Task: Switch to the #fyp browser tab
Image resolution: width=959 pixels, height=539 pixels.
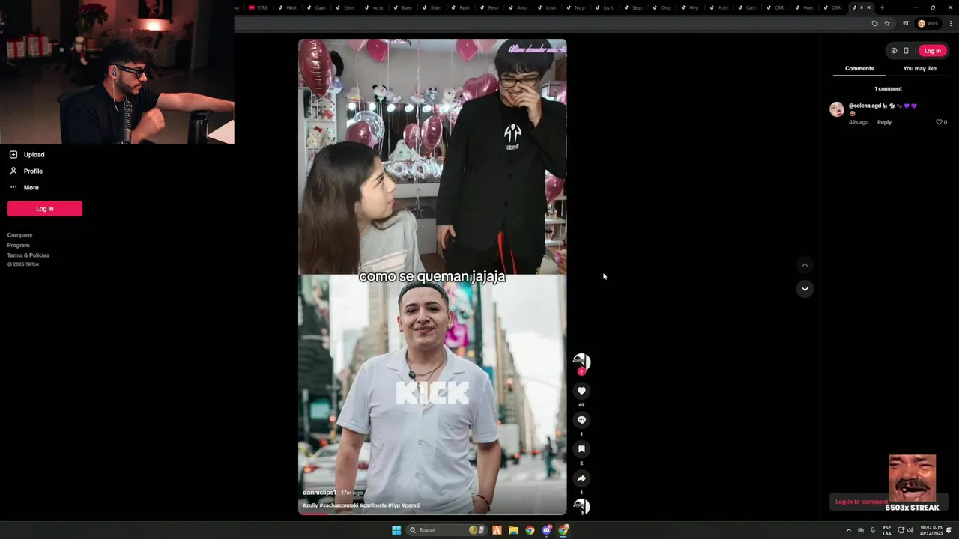Action: pyautogui.click(x=690, y=7)
